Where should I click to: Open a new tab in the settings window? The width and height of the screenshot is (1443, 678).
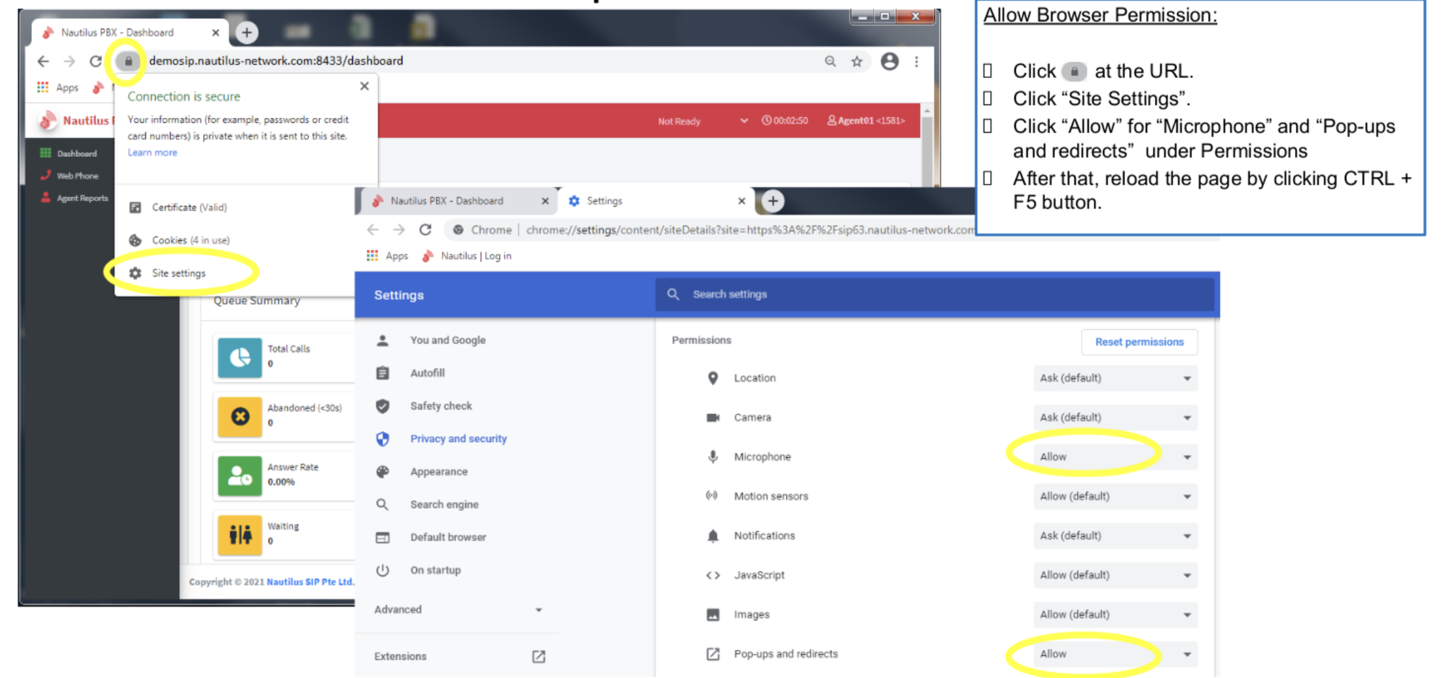click(773, 202)
